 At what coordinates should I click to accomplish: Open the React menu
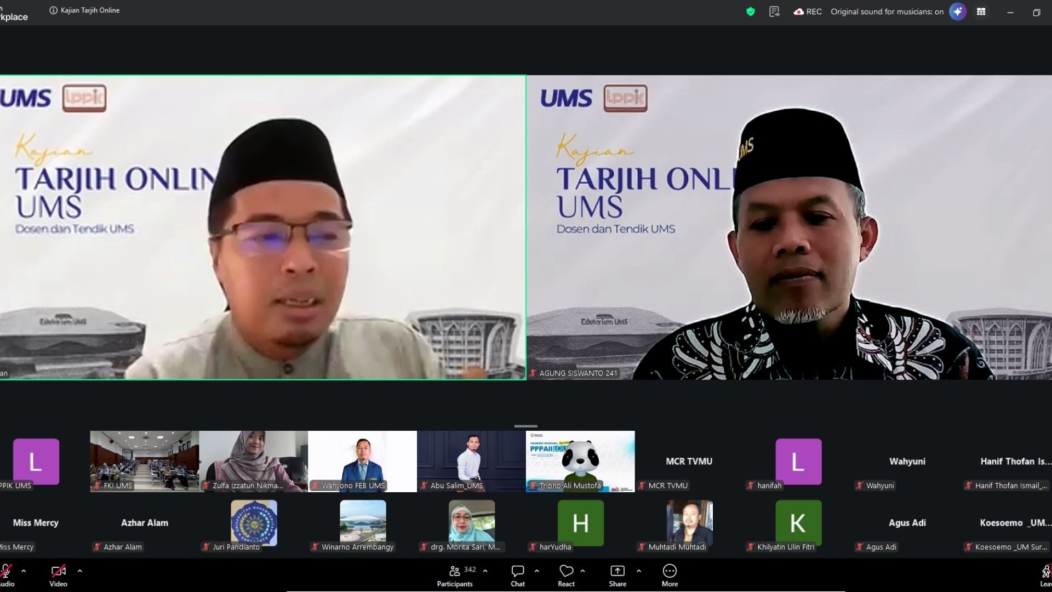567,576
